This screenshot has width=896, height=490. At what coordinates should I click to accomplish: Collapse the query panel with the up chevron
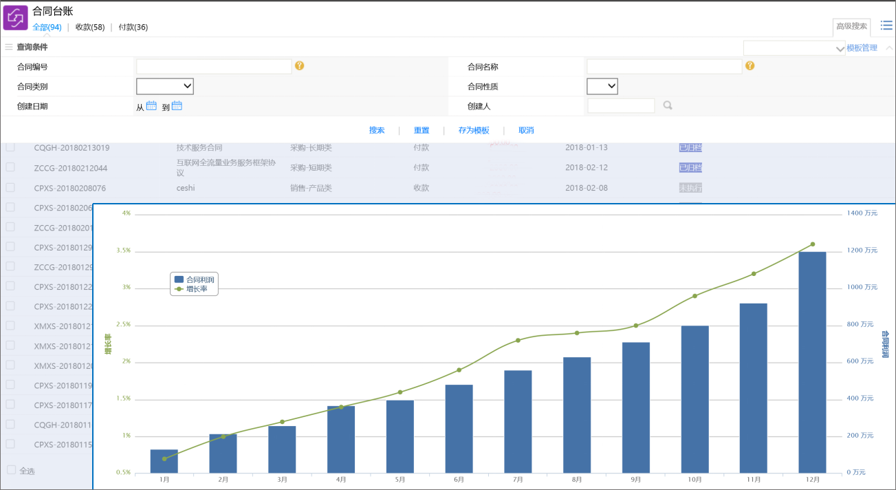[889, 48]
